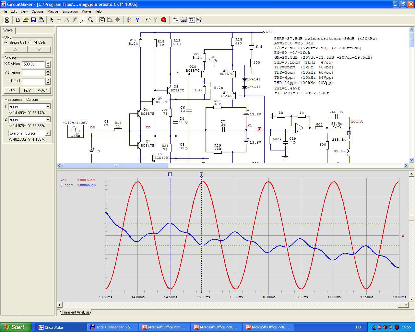The image size is (415, 332).
Task: Click the print icon in toolbar
Action: pyautogui.click(x=41, y=20)
